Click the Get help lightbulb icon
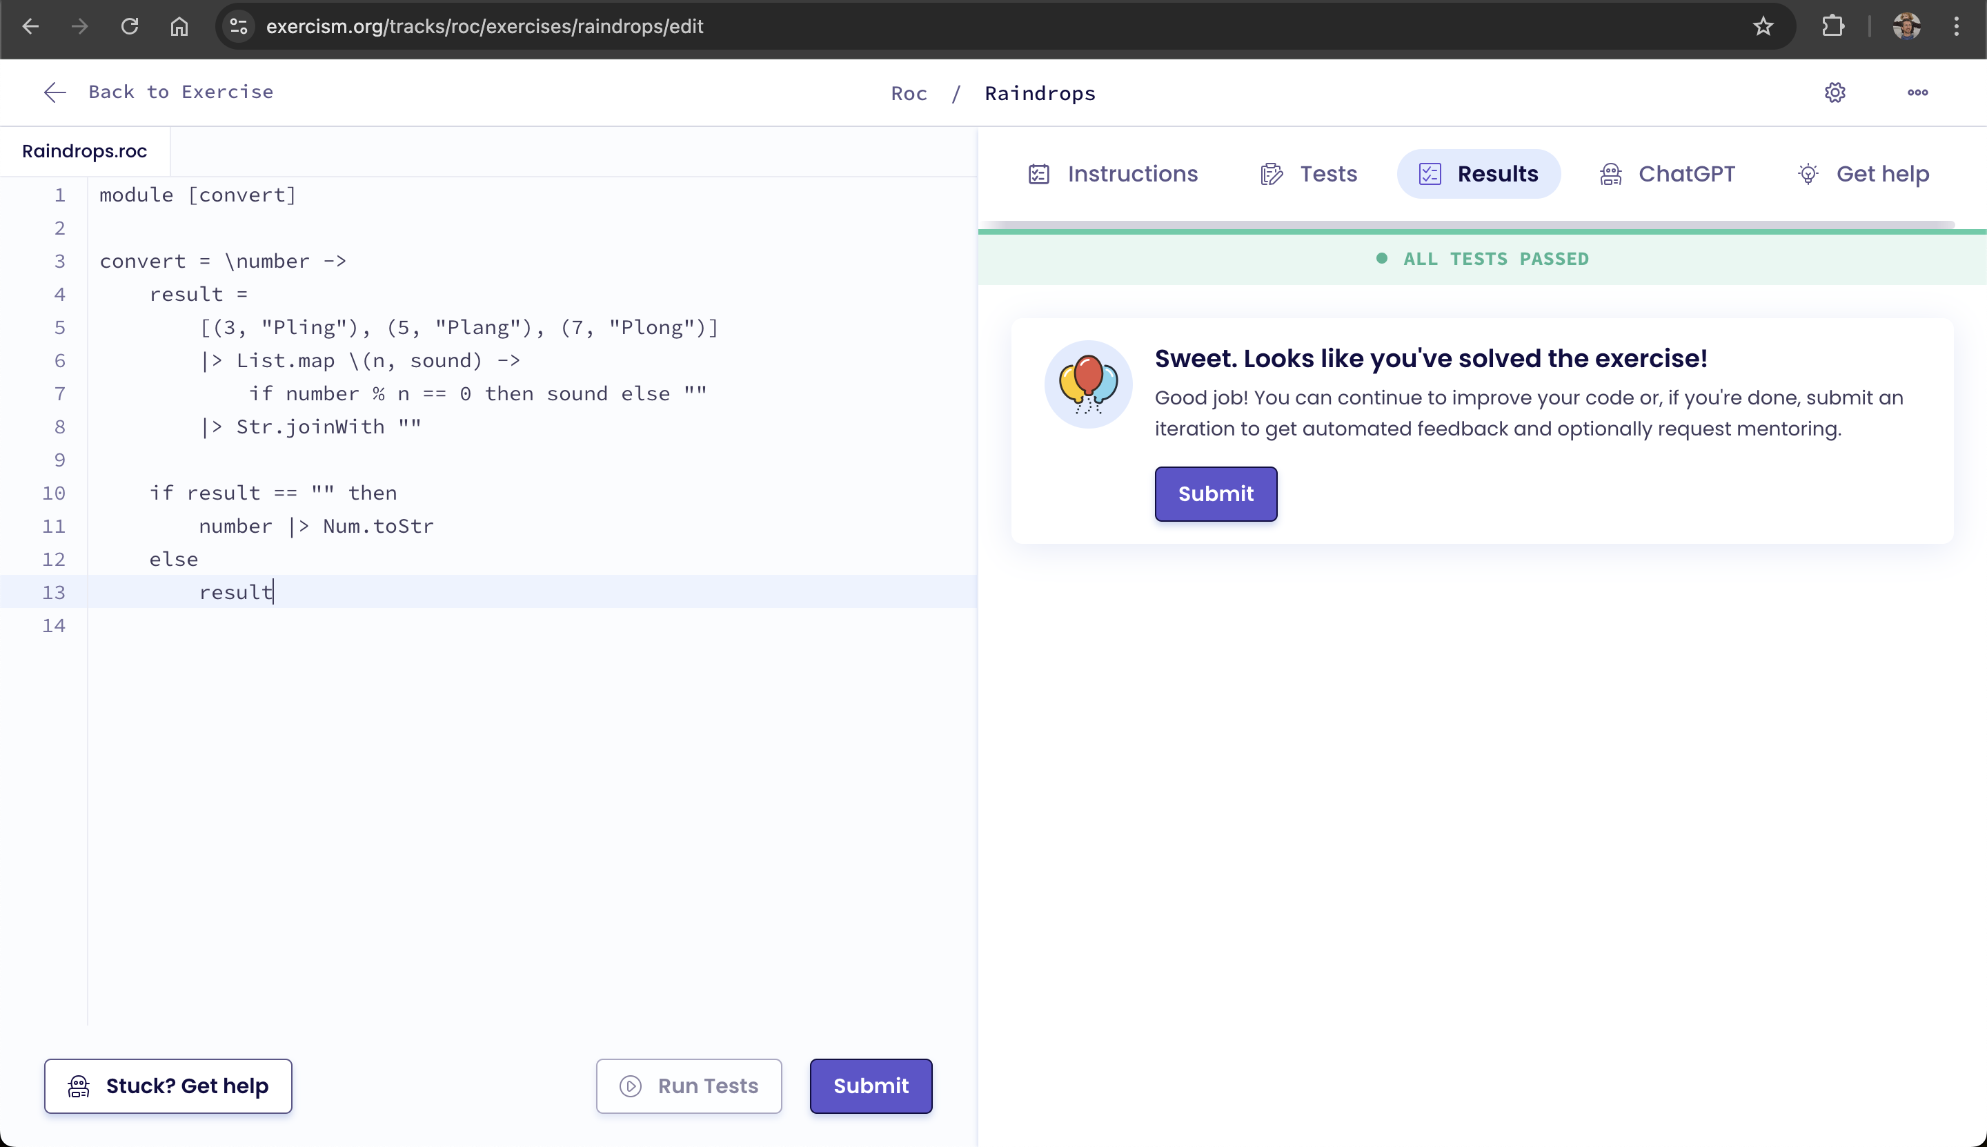The height and width of the screenshot is (1147, 1987). pos(1808,174)
